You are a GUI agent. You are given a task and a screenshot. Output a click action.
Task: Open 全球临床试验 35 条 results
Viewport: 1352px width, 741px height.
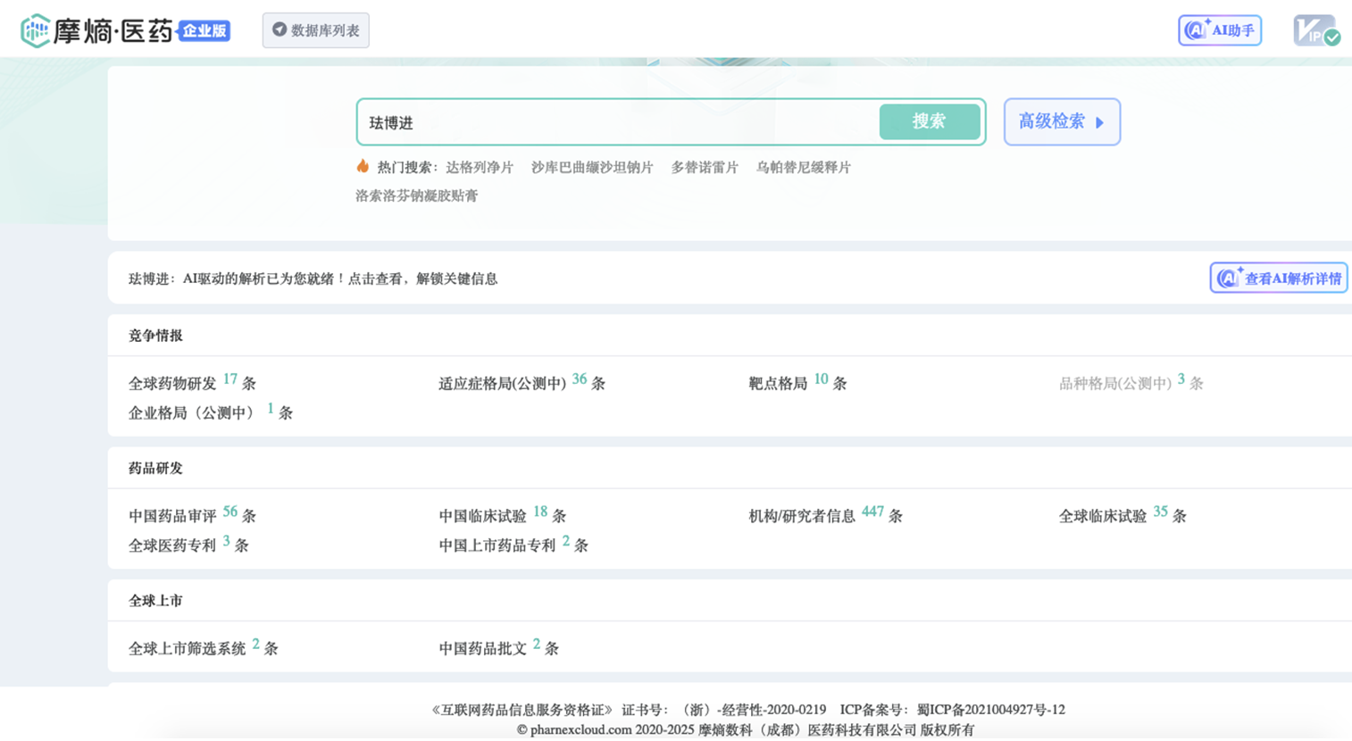tap(1122, 515)
